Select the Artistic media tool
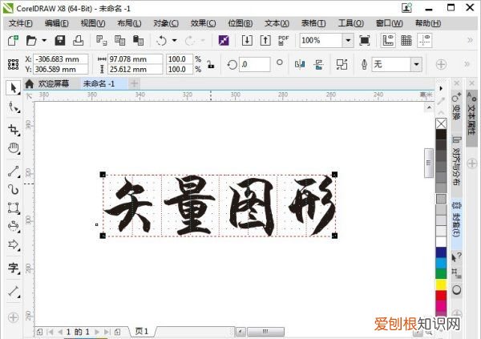Screen dimensions: 481x339 tap(14, 189)
